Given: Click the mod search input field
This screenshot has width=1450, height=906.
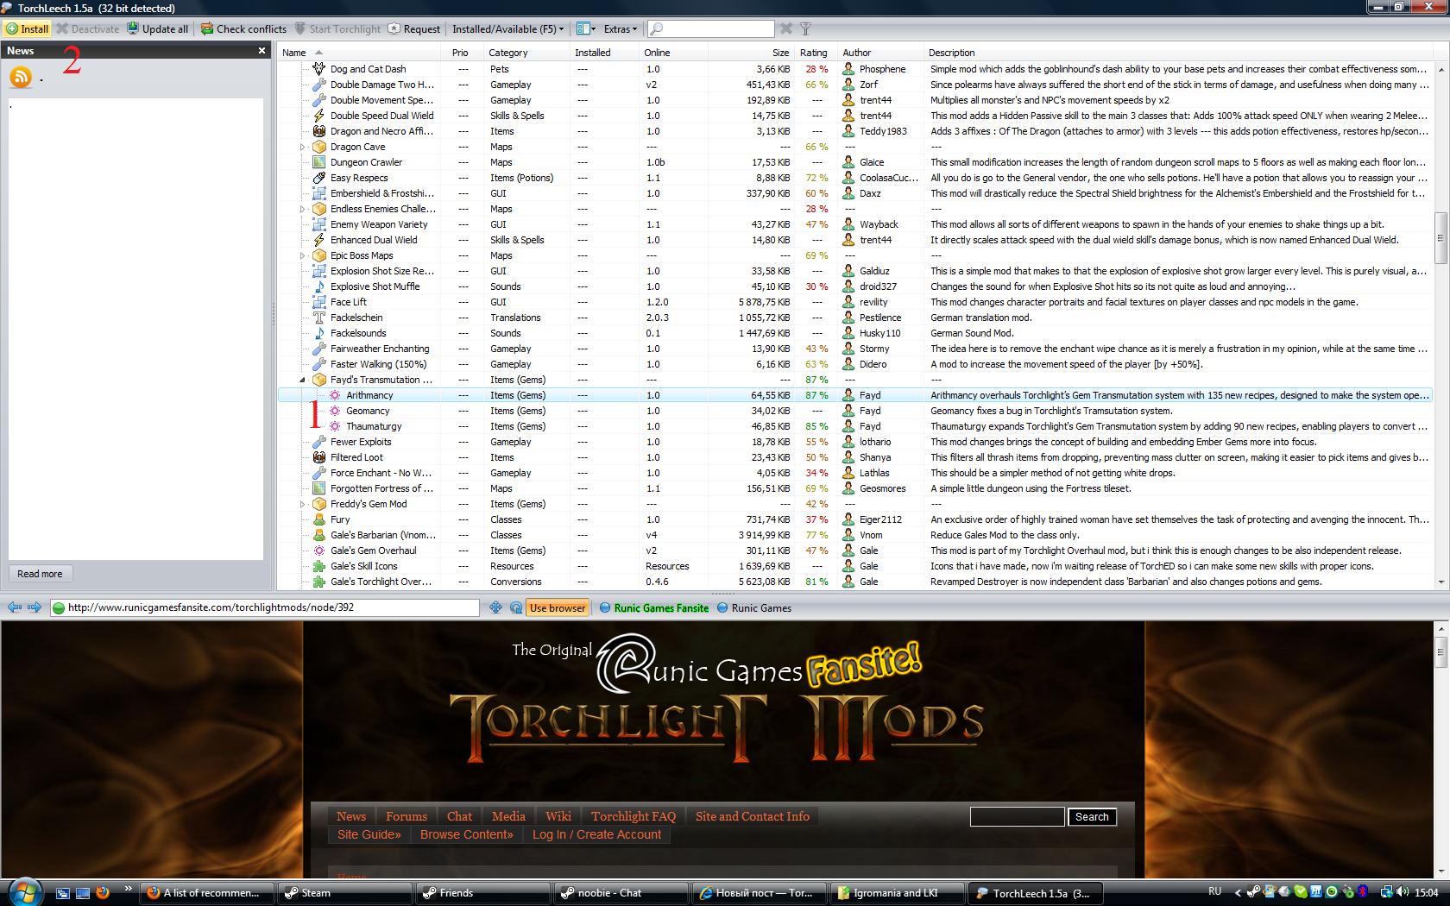Looking at the screenshot, I should click(710, 28).
